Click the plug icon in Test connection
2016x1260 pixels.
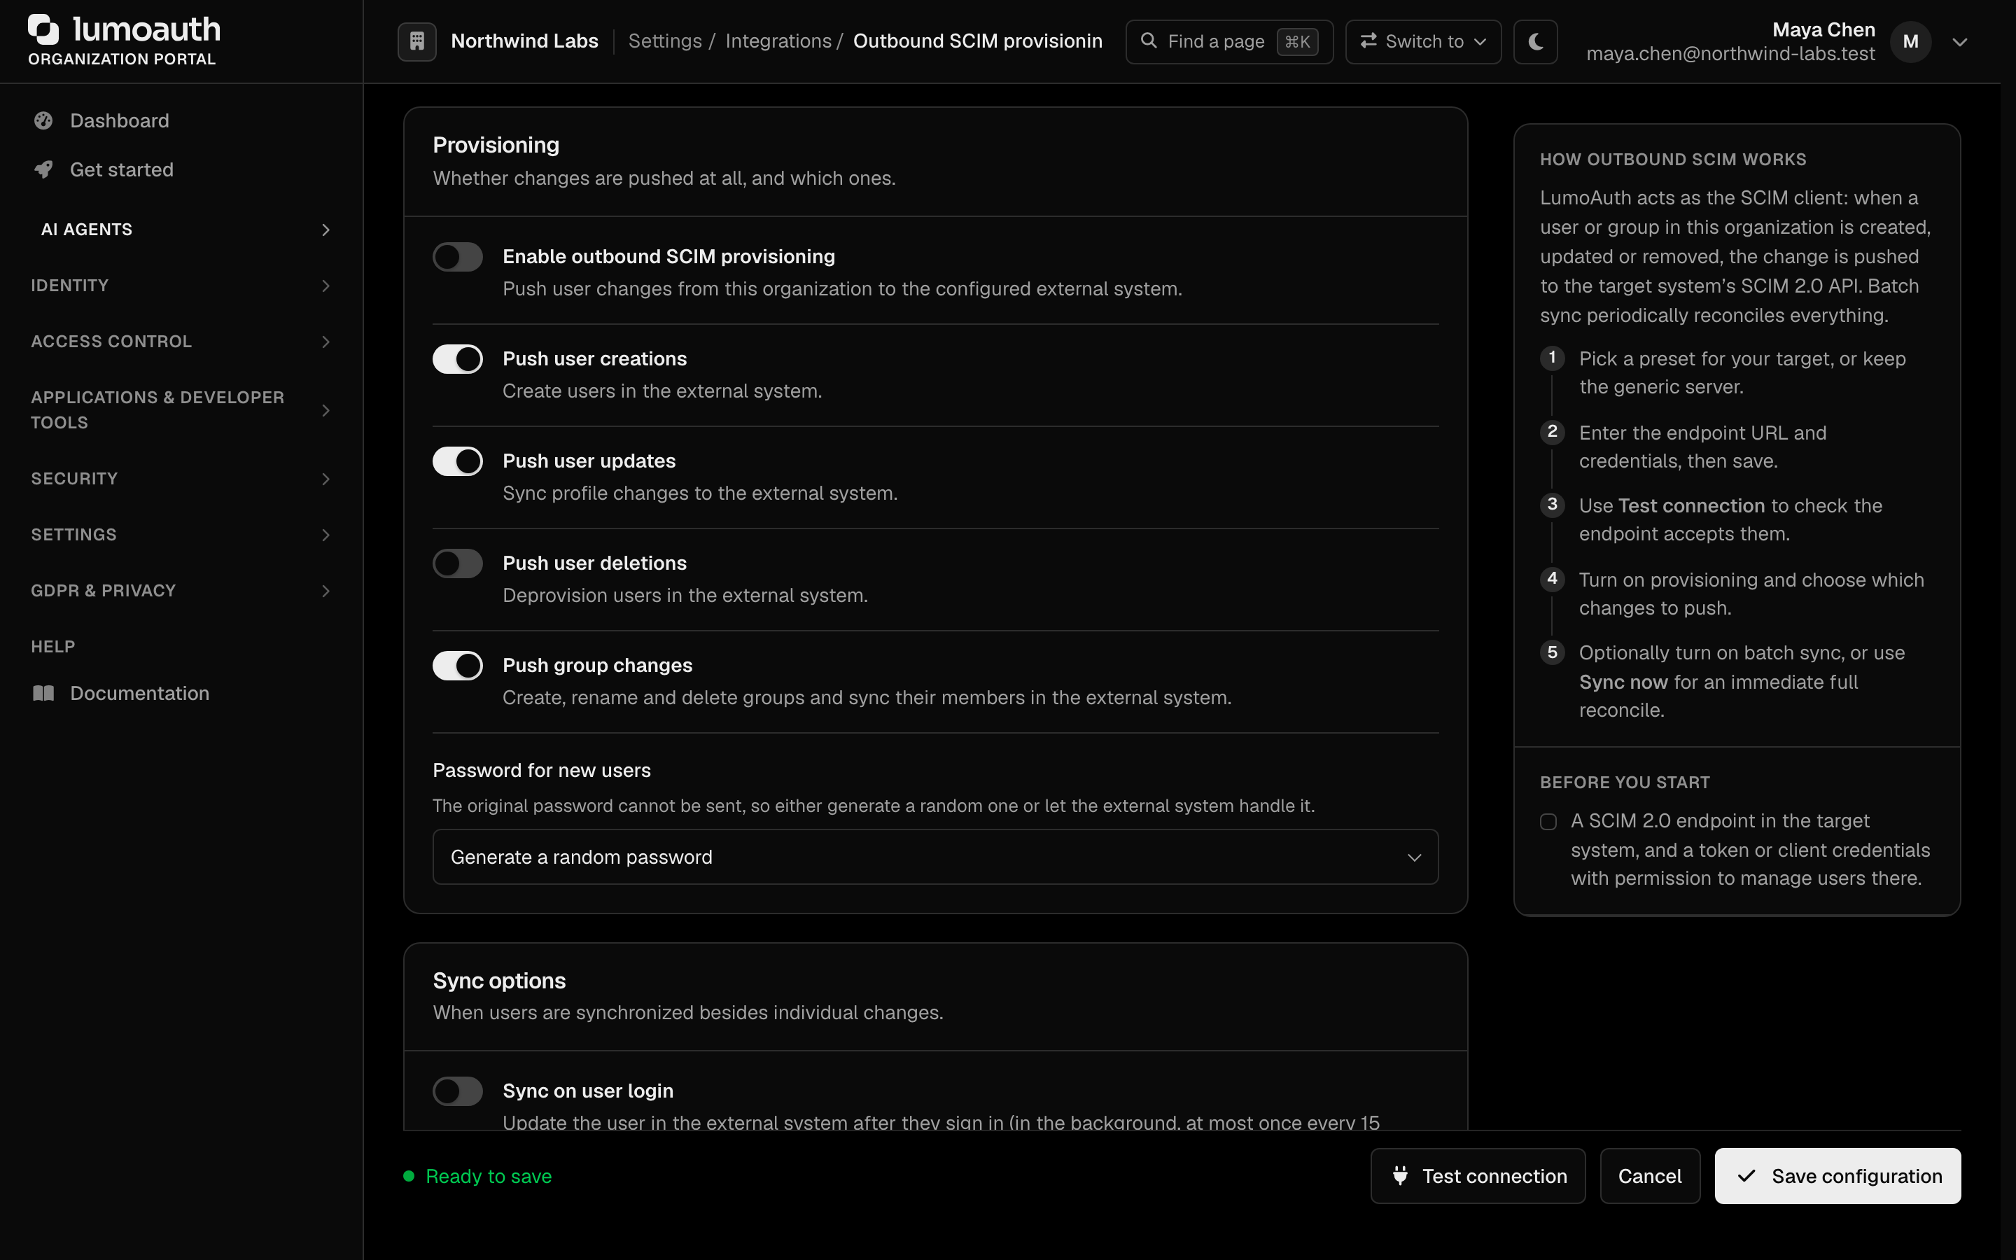1401,1176
